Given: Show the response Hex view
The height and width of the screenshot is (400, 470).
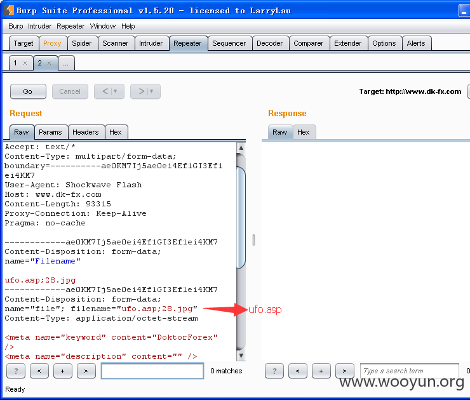Looking at the screenshot, I should click(x=304, y=132).
